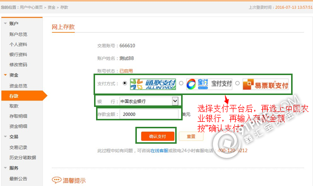Open 个人资料 in the sidebar

[x=18, y=44]
